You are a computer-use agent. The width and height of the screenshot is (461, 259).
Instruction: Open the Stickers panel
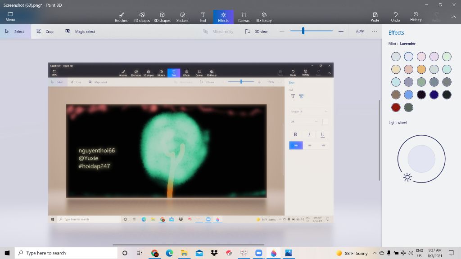coord(182,17)
